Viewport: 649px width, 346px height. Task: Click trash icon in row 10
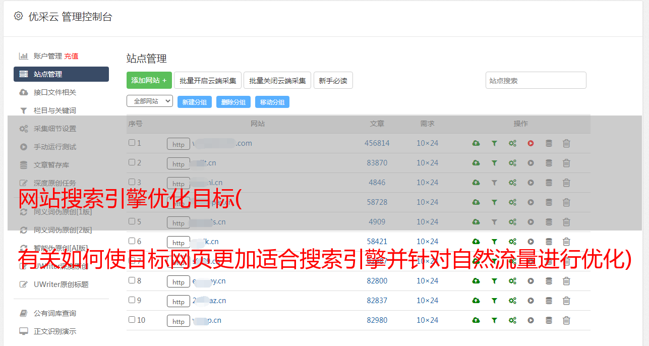pos(566,320)
